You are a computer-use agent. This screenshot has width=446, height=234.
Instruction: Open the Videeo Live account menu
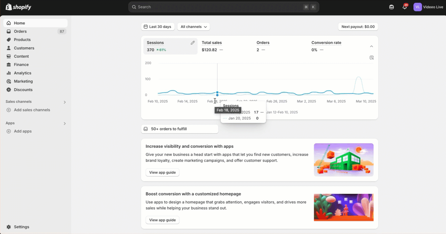(428, 7)
